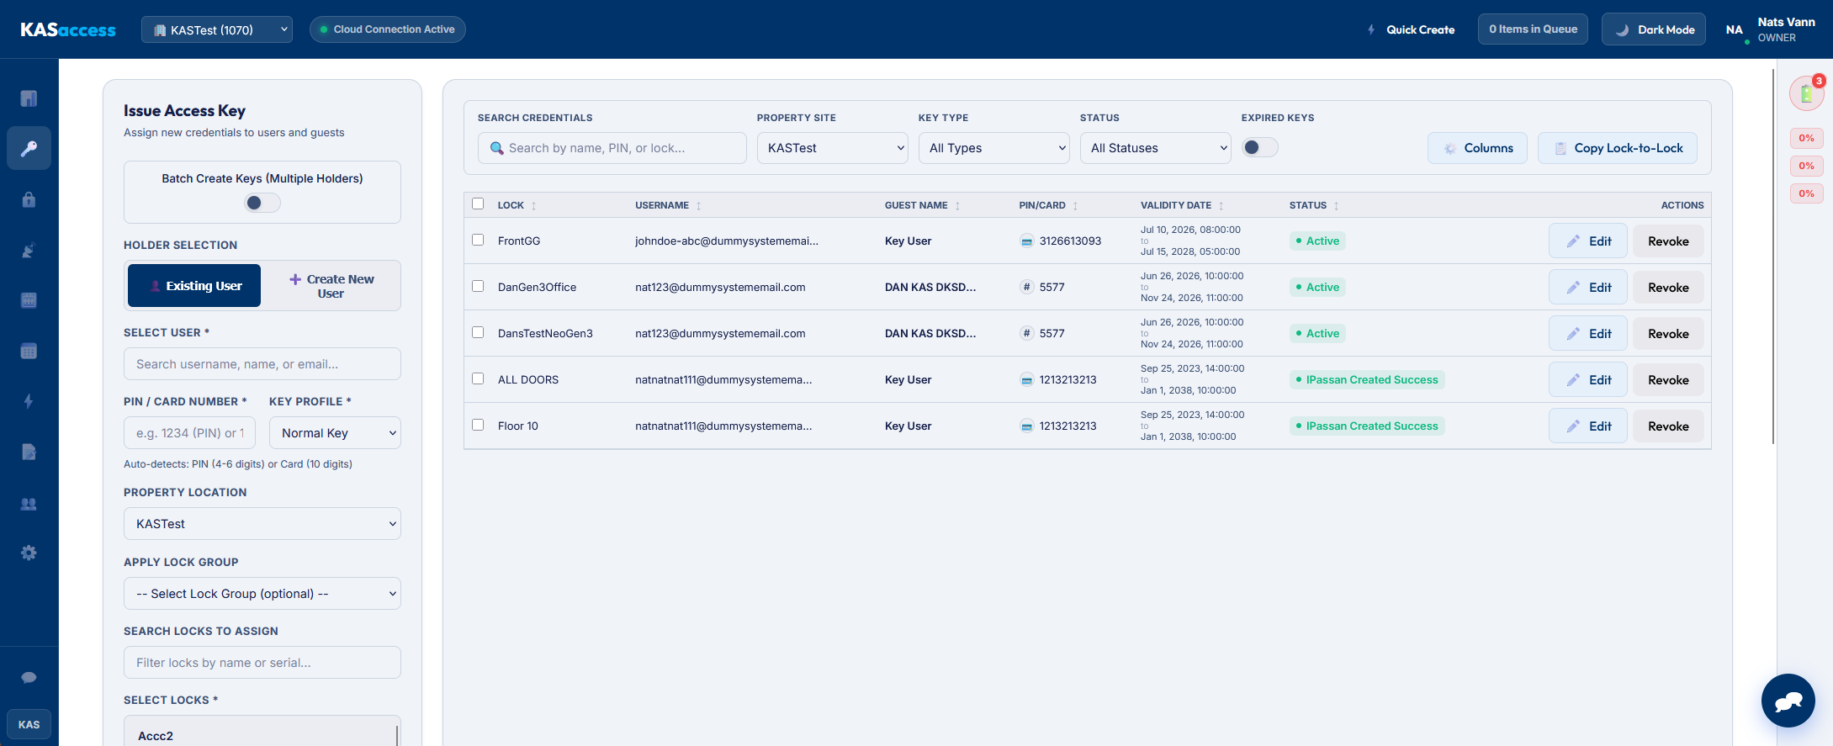Open the padlock icon in the sidebar
1833x746 pixels.
[29, 199]
